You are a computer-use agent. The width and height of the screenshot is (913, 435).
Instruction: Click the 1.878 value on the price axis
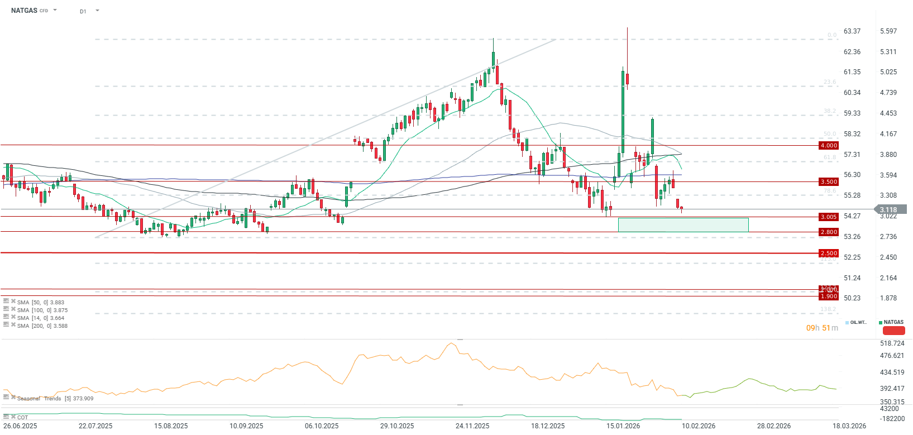point(888,298)
